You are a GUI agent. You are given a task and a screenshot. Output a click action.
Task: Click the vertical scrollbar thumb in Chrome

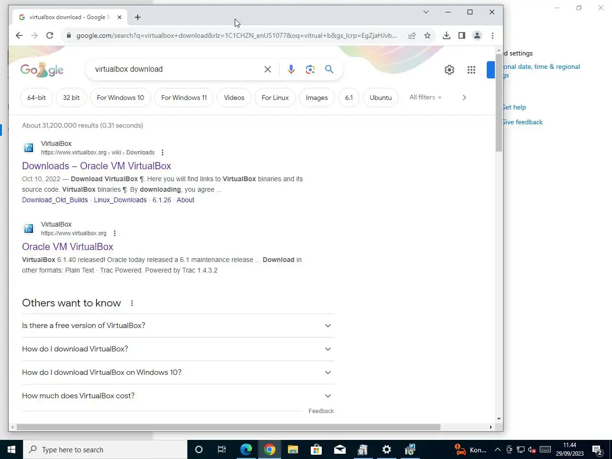[x=499, y=103]
